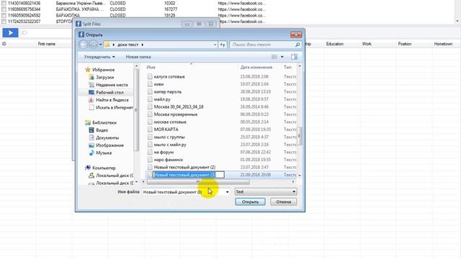
Task: Click the Отмена button
Action: click(283, 201)
